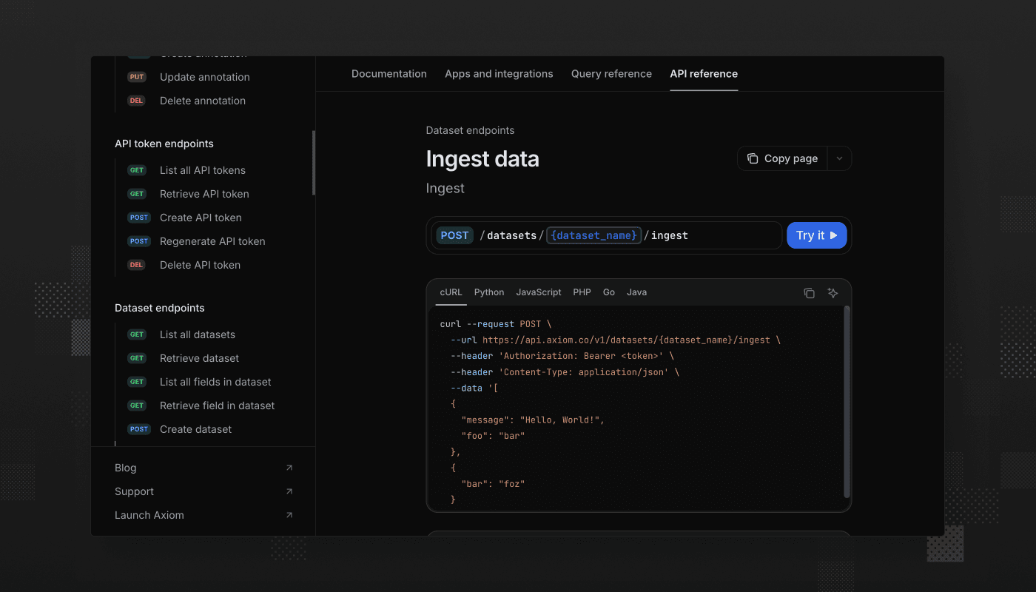Image resolution: width=1036 pixels, height=592 pixels.
Task: Click the POST badge beside Create dataset
Action: (x=138, y=428)
